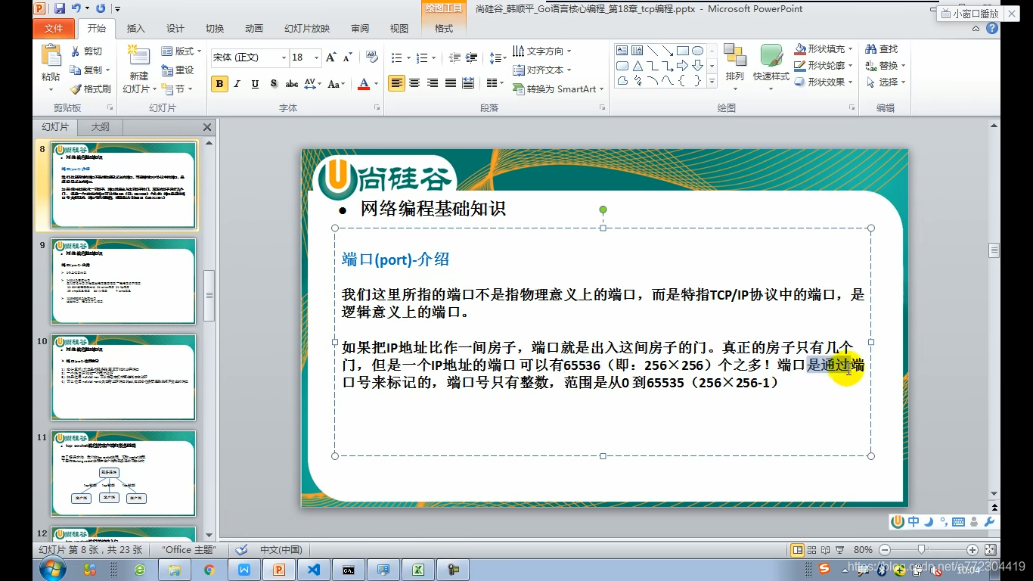Switch to 大纲 outline pane tab

(100, 127)
